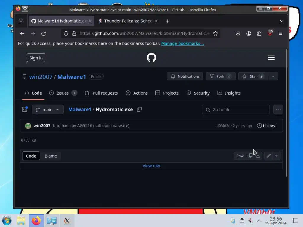The width and height of the screenshot is (303, 227).
Task: Open the Raw file view
Action: (240, 156)
